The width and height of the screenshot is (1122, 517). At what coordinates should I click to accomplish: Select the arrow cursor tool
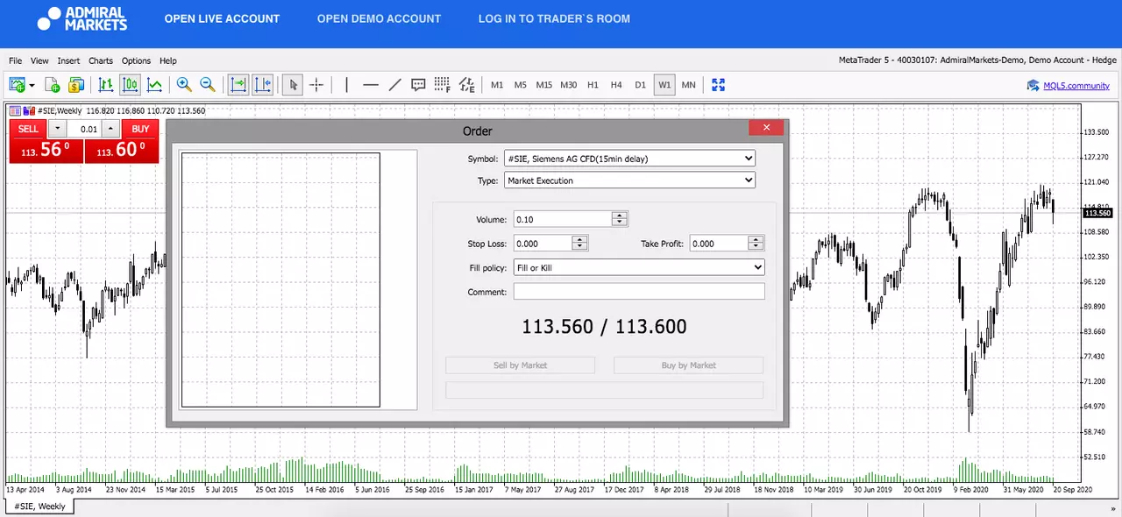(x=293, y=85)
